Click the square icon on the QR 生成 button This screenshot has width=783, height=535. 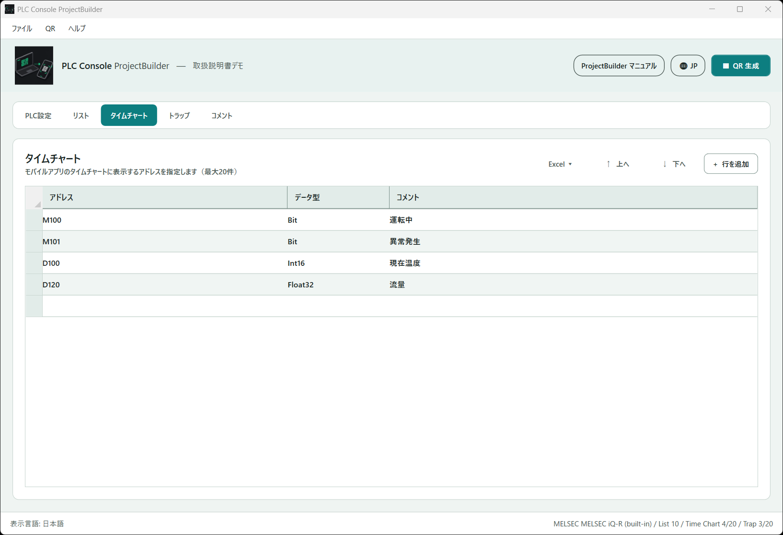[x=726, y=66]
